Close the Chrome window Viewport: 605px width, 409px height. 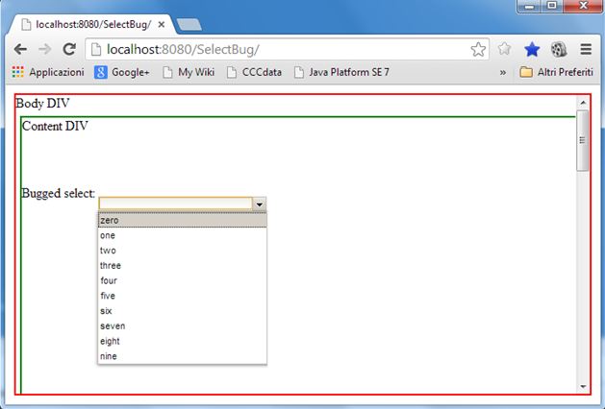583,6
